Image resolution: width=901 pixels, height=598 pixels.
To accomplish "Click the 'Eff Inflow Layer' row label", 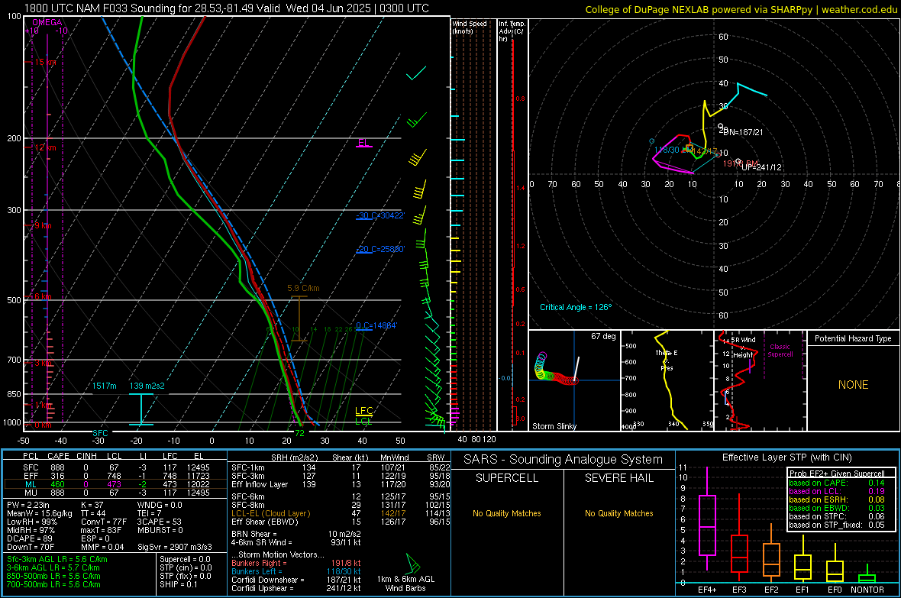I will coord(260,484).
